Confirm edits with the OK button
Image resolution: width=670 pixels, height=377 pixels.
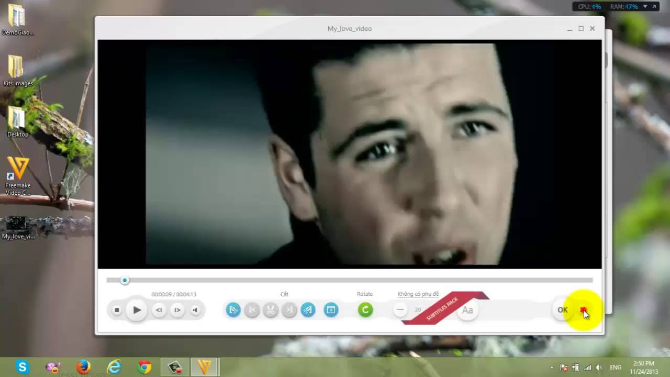[x=563, y=310]
